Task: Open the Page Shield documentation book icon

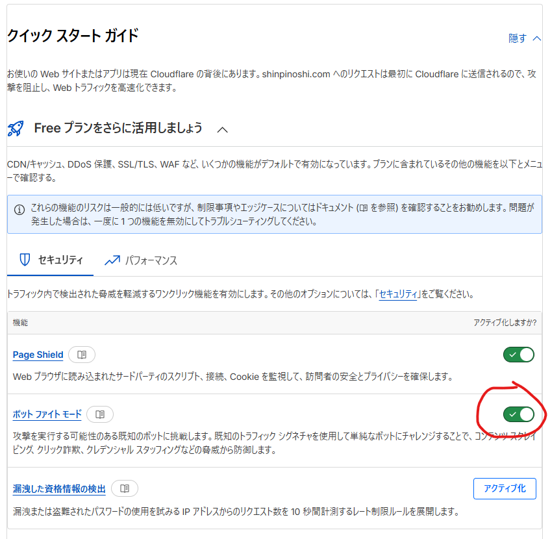Action: pyautogui.click(x=82, y=355)
